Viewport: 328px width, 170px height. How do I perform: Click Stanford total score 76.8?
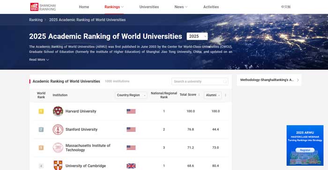click(x=191, y=129)
